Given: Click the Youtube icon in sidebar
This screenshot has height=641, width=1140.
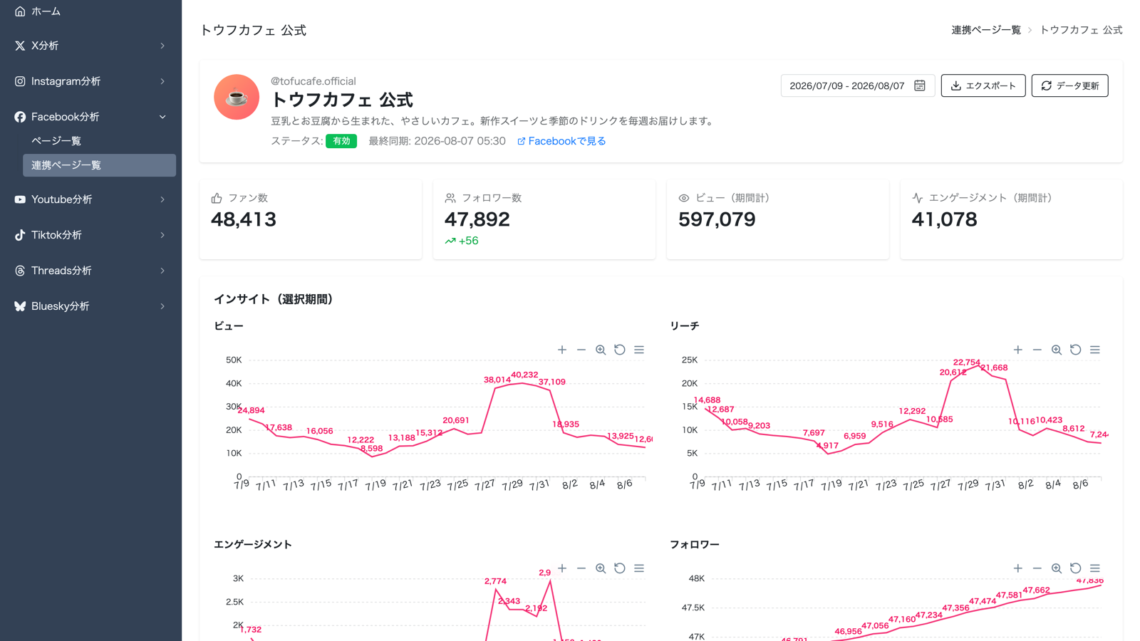Looking at the screenshot, I should pyautogui.click(x=20, y=199).
